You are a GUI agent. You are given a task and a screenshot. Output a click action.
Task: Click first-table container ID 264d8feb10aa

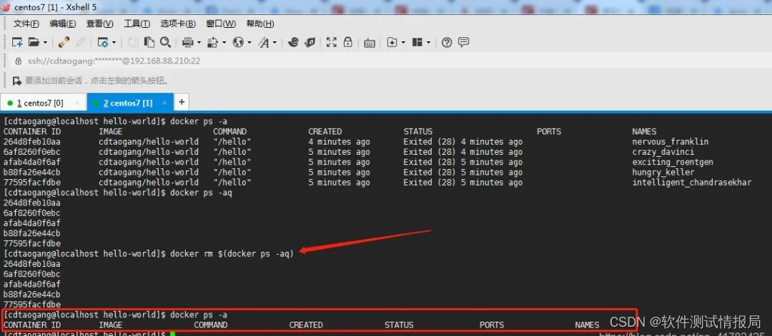coord(32,141)
